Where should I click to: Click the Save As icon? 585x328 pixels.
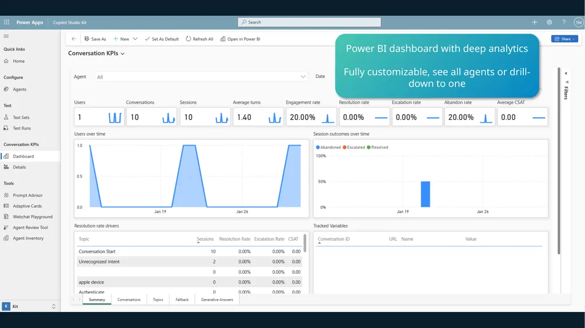(87, 39)
